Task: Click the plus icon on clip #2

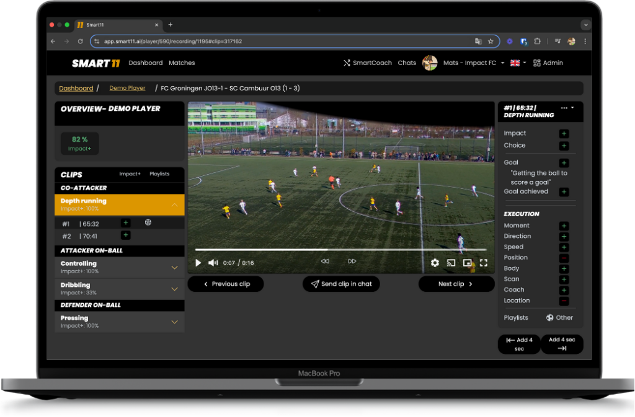Action: [x=125, y=235]
